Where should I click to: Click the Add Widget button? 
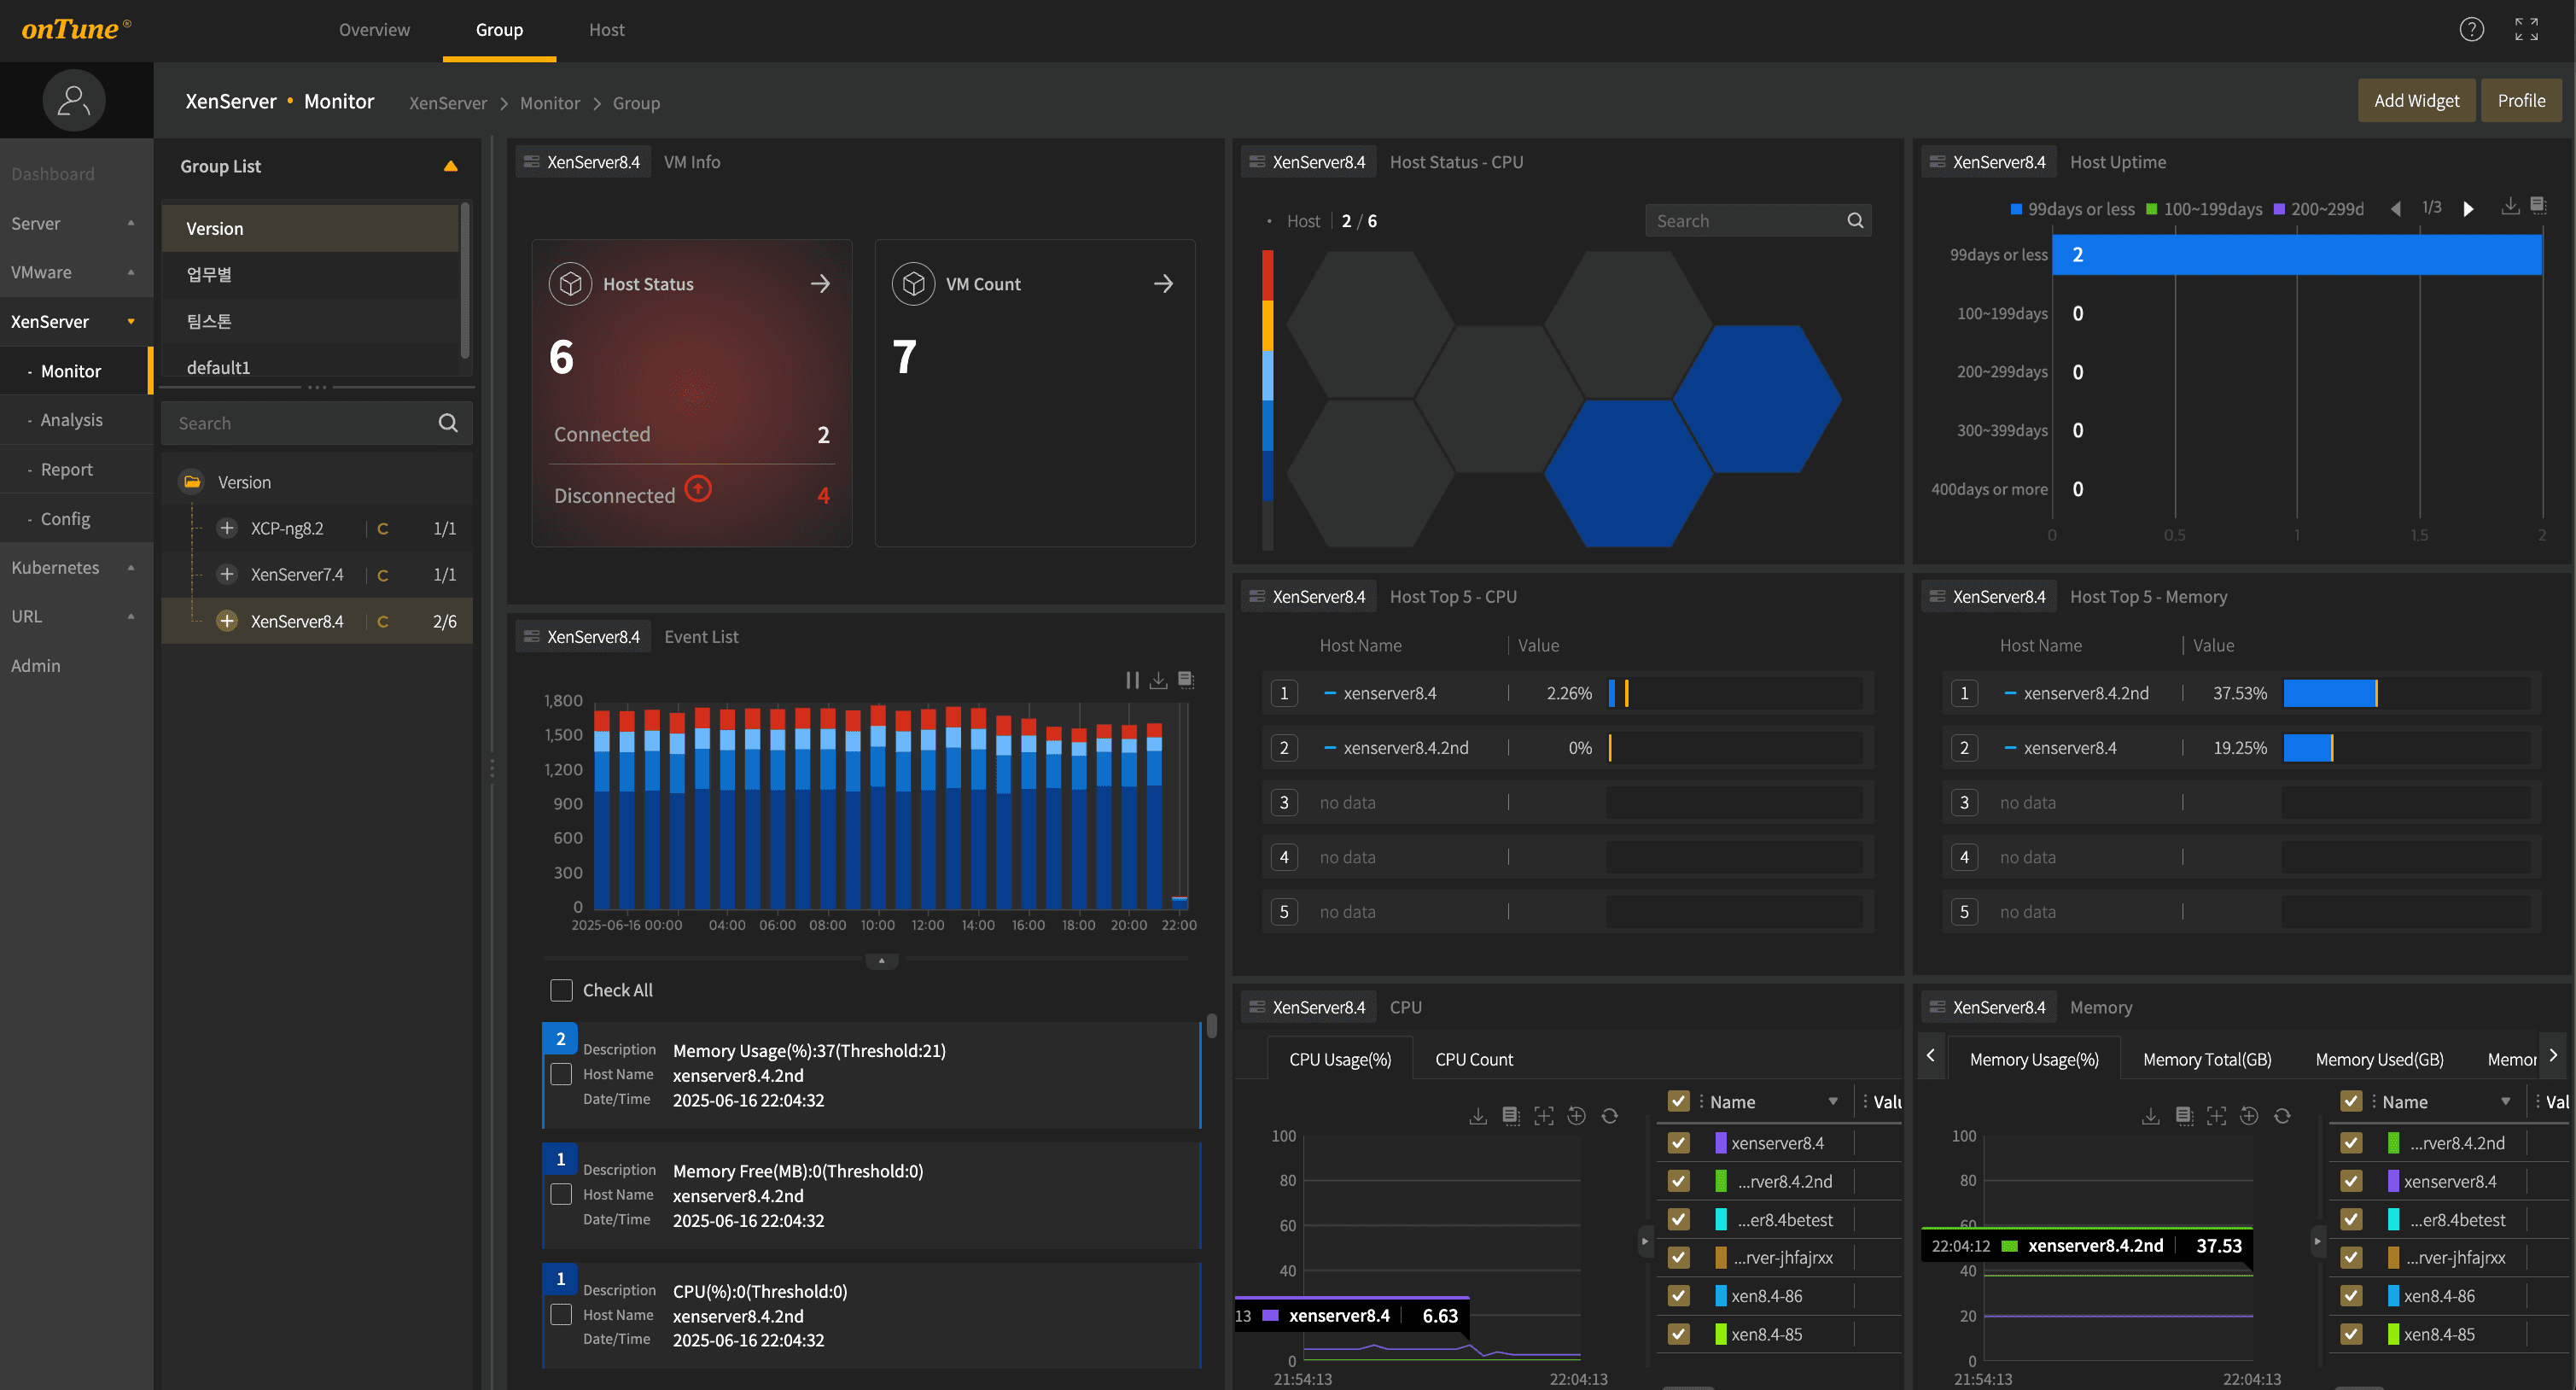click(2416, 100)
